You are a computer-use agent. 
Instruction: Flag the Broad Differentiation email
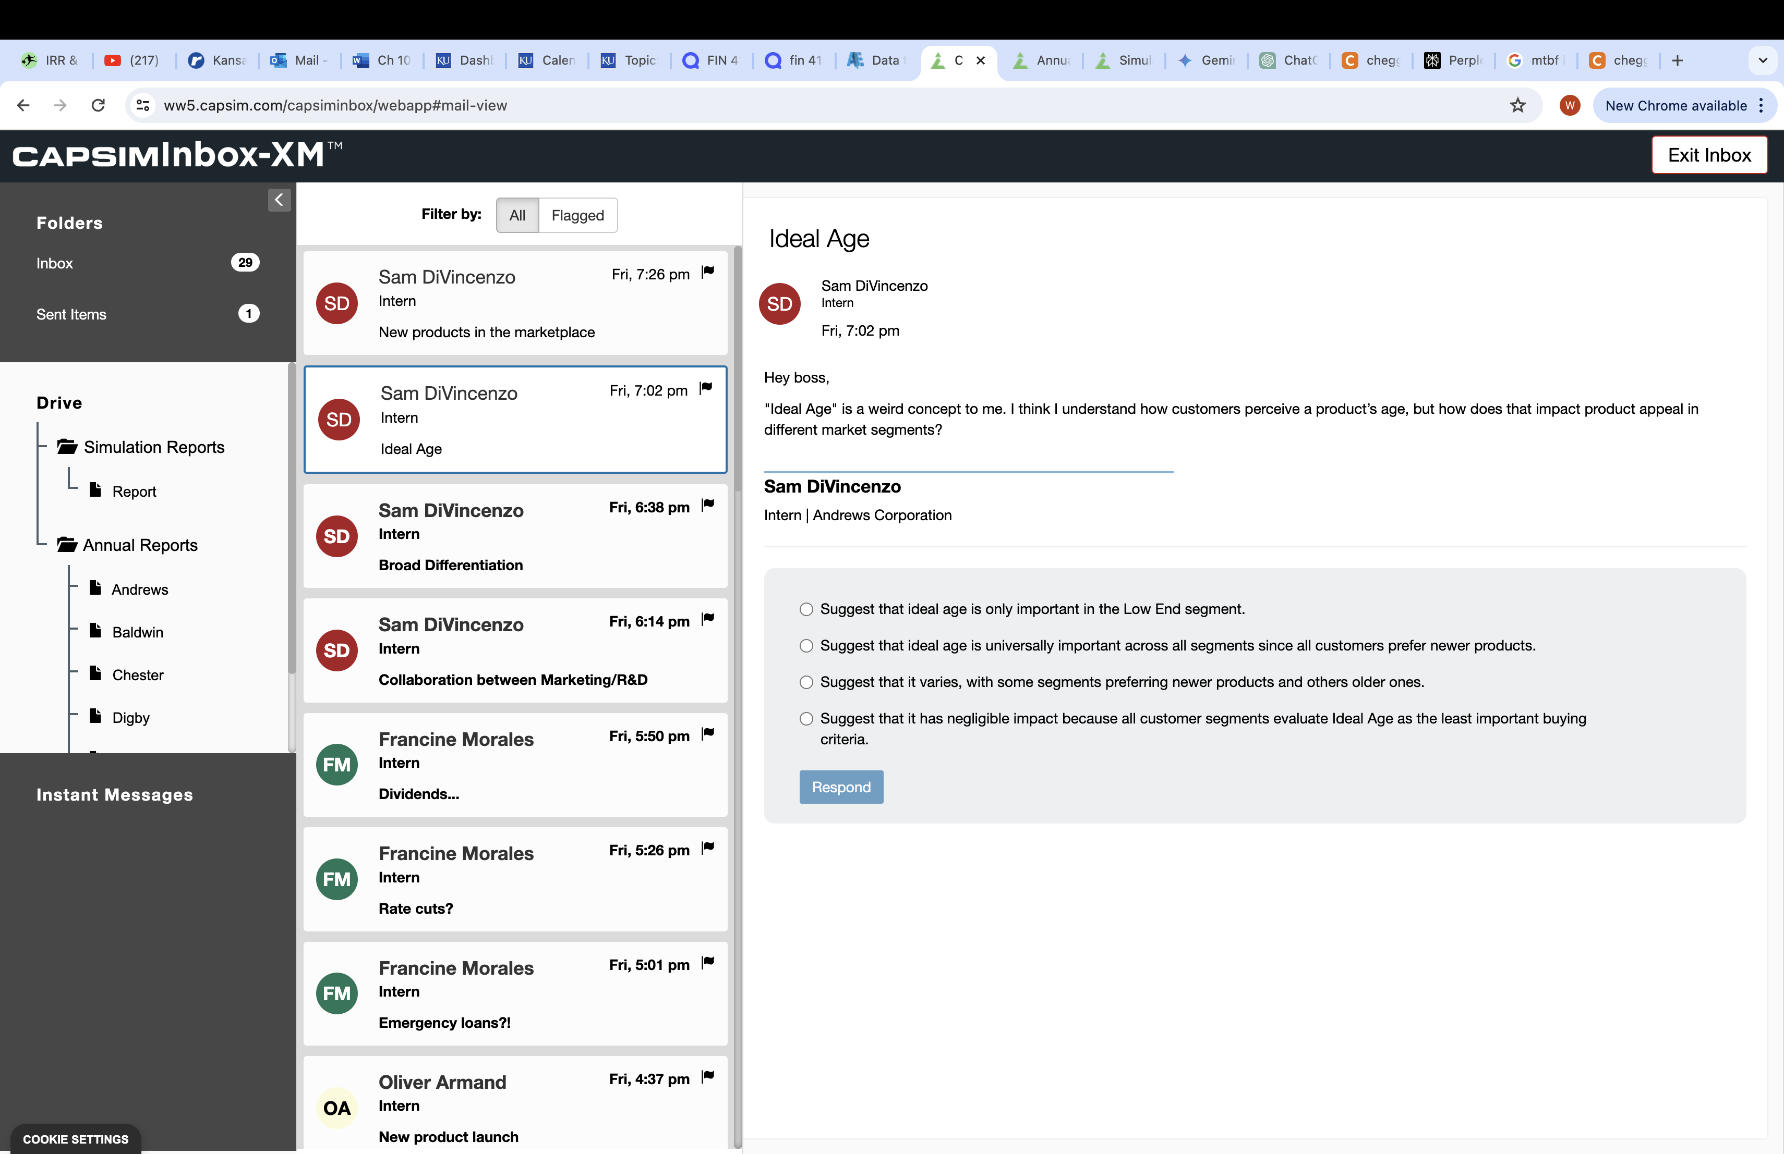click(x=708, y=506)
